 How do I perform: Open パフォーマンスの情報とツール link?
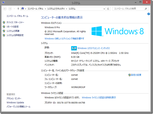click(18, 106)
